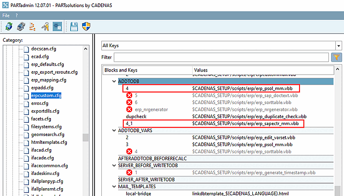The image size is (344, 196).
Task: Click the red X icon beside key 5
Action: (129, 95)
